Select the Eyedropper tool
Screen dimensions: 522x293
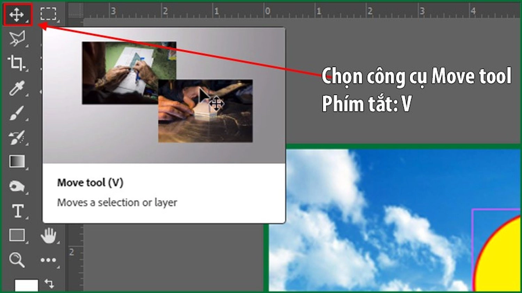(x=16, y=88)
